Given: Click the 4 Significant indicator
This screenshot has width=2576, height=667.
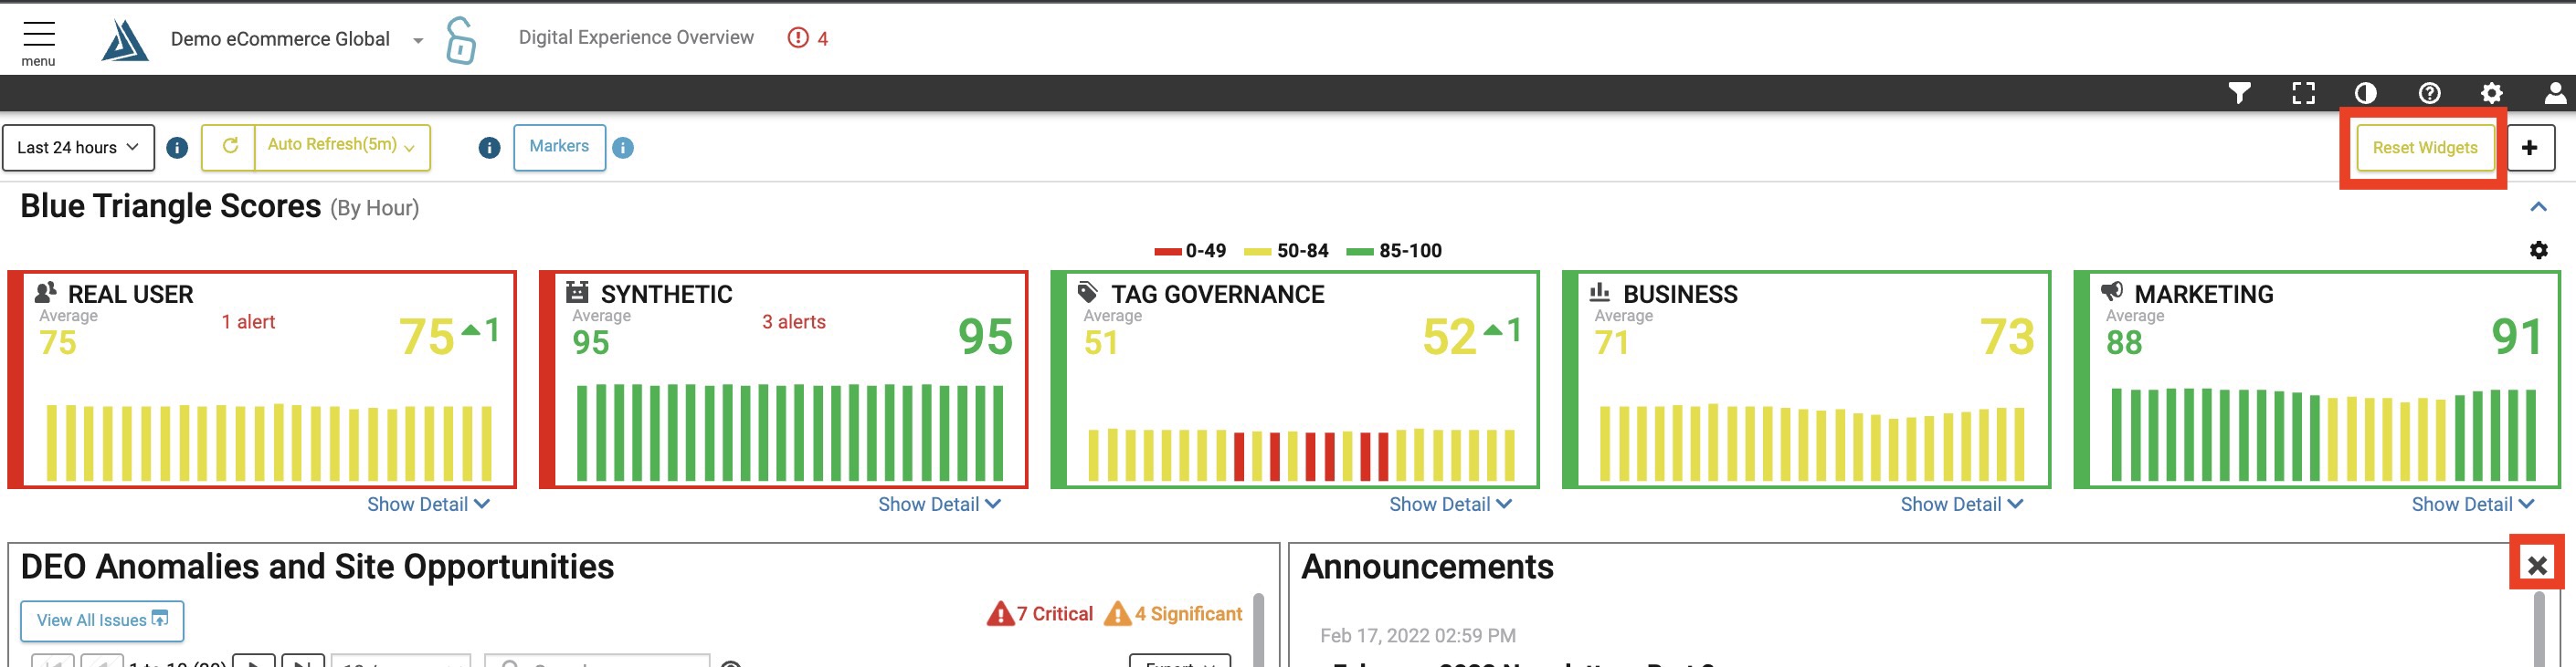Looking at the screenshot, I should [1173, 614].
